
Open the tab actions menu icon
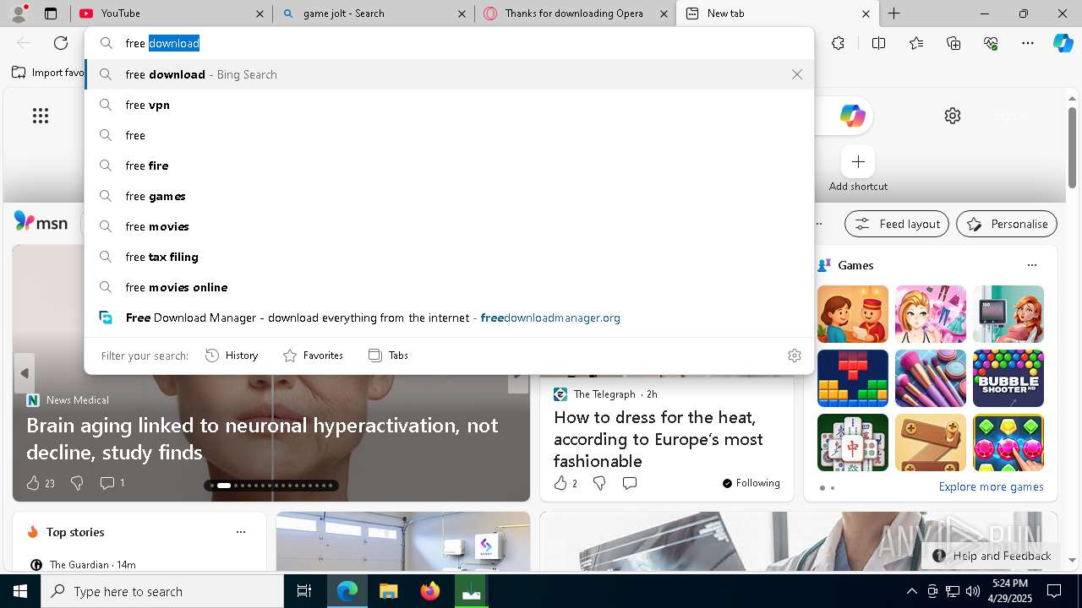[x=51, y=14]
